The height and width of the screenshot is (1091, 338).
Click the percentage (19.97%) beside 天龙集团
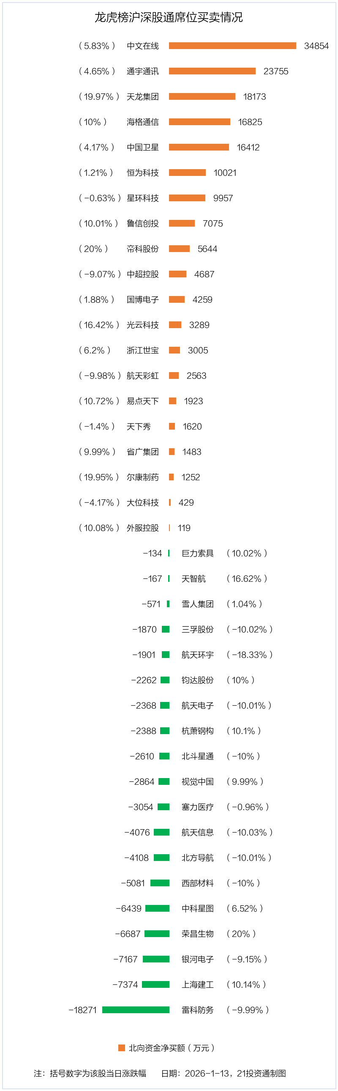point(99,96)
